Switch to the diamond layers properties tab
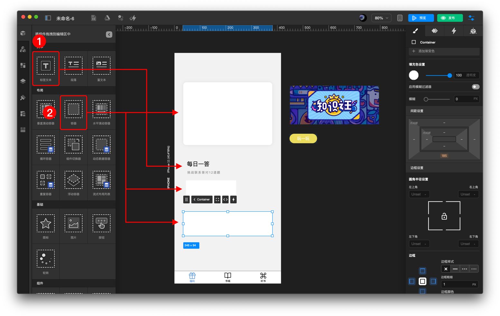This screenshot has width=500, height=316. point(434,31)
